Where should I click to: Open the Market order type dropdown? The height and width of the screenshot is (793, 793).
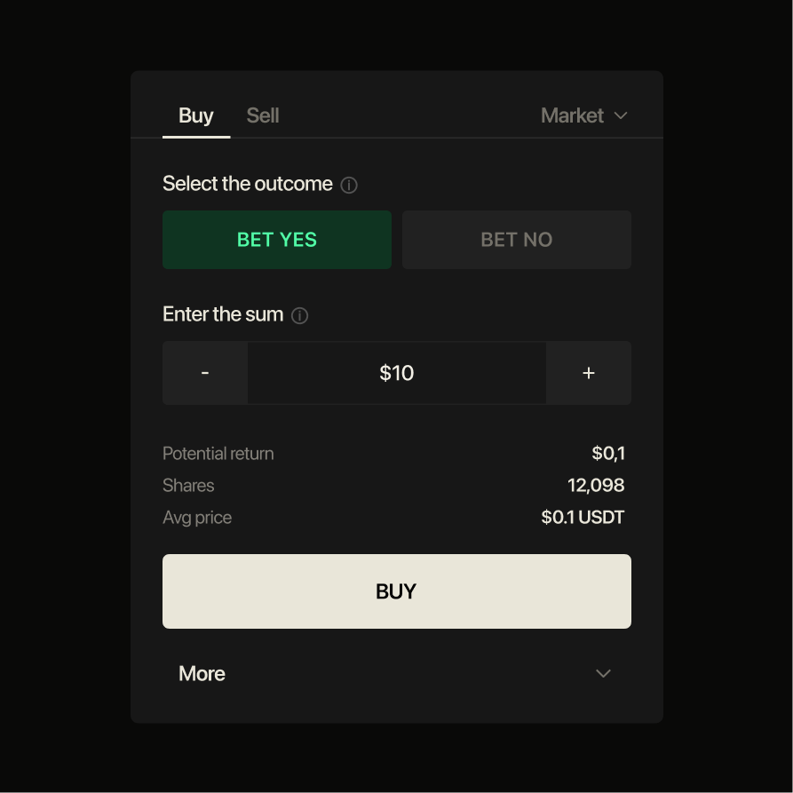[584, 115]
